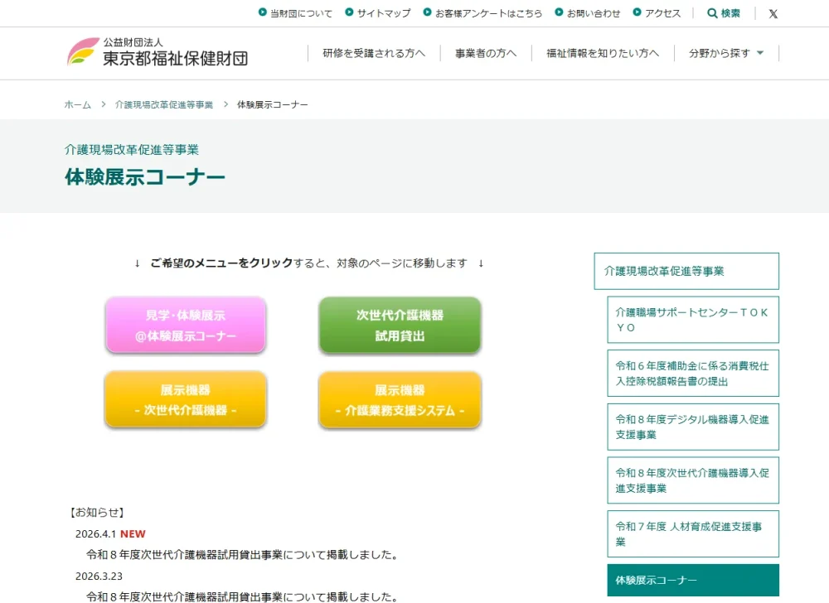Viewport: 829px width, 603px height.
Task: Open 令和8年度デジタル機器導入促進支援事業 item
Action: coord(693,427)
